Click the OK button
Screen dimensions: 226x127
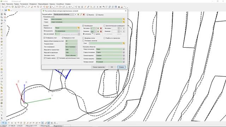click(x=112, y=67)
